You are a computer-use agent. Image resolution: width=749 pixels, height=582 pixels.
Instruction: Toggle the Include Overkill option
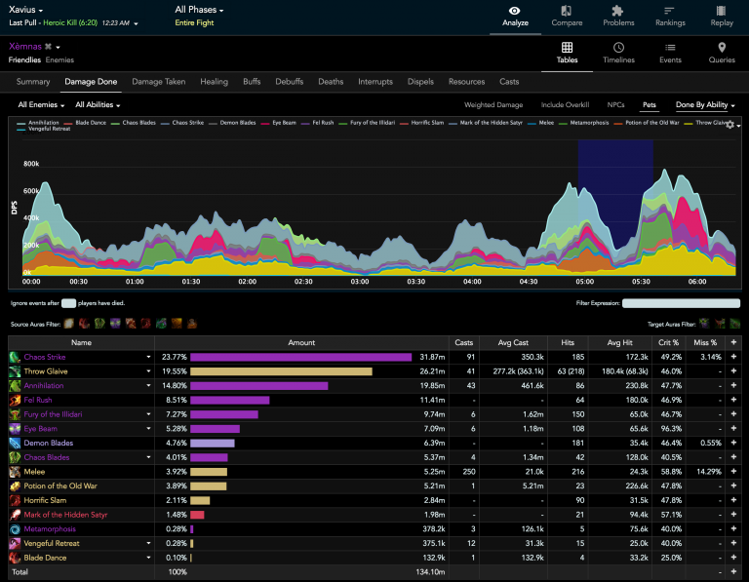(x=565, y=104)
